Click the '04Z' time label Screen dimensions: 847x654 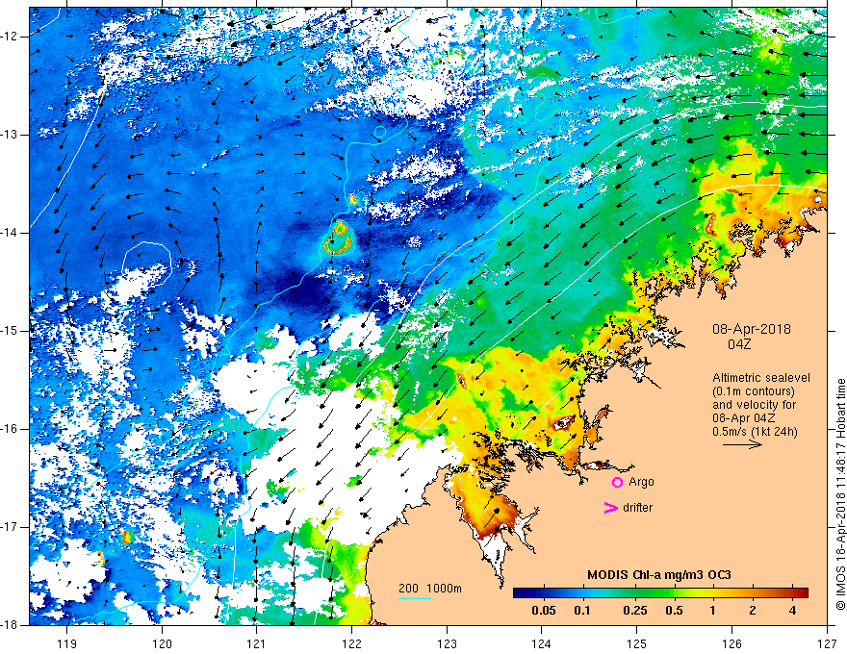(739, 344)
